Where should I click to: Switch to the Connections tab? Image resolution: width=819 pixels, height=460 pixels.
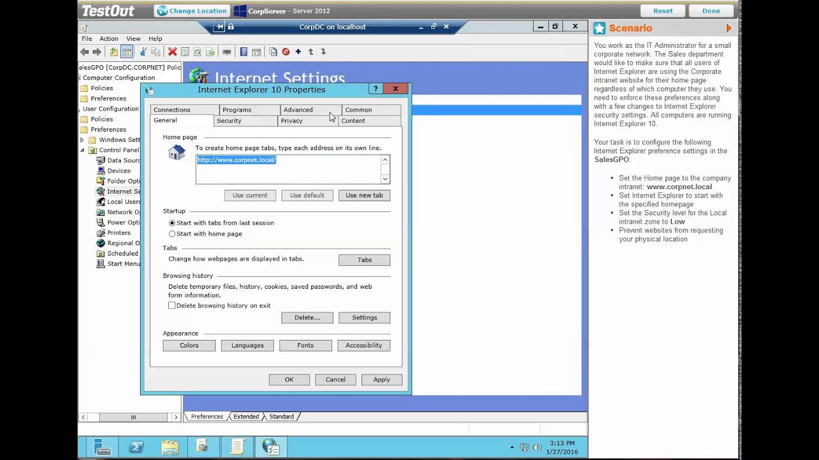point(184,110)
